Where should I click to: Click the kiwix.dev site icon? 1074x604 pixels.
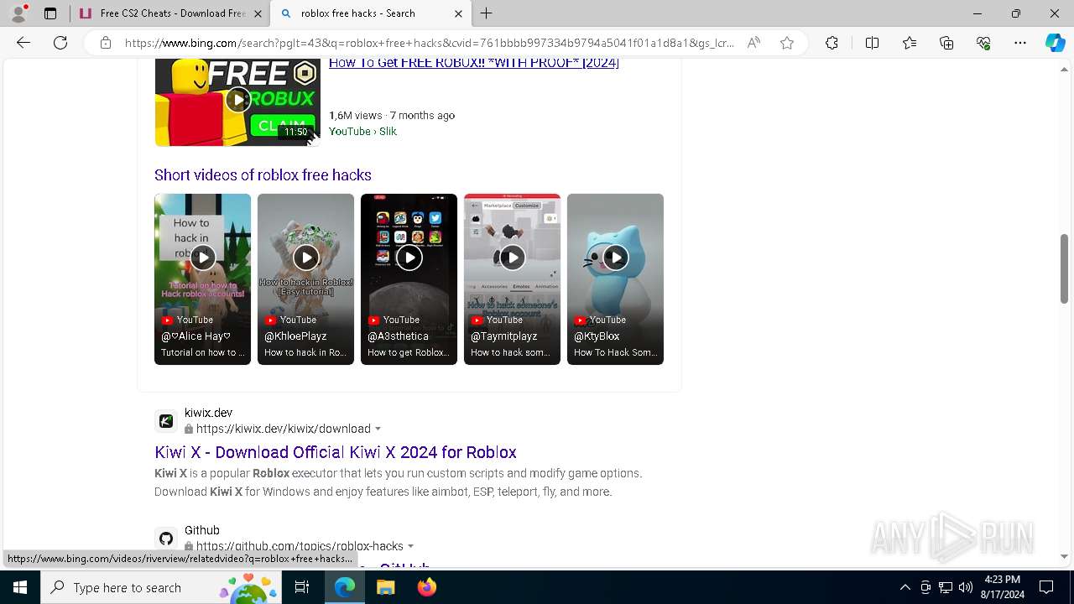[x=166, y=421]
